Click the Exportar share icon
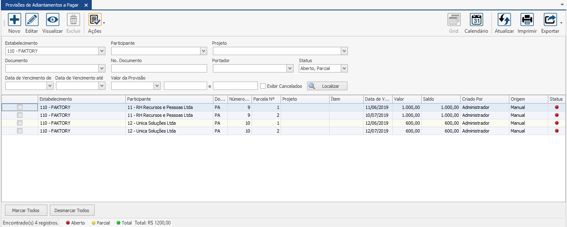Screen dimensions: 567x227 click(550, 19)
